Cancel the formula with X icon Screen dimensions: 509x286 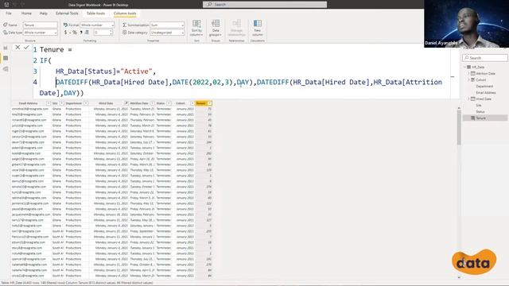point(17,48)
